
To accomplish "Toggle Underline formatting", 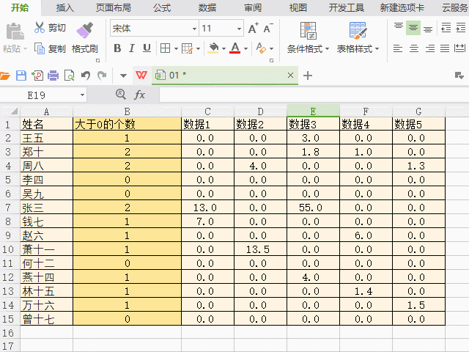I will pyautogui.click(x=147, y=48).
